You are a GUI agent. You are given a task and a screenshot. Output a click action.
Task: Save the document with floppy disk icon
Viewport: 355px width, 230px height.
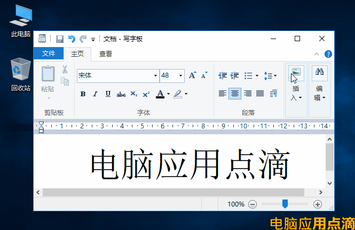[x=60, y=39]
